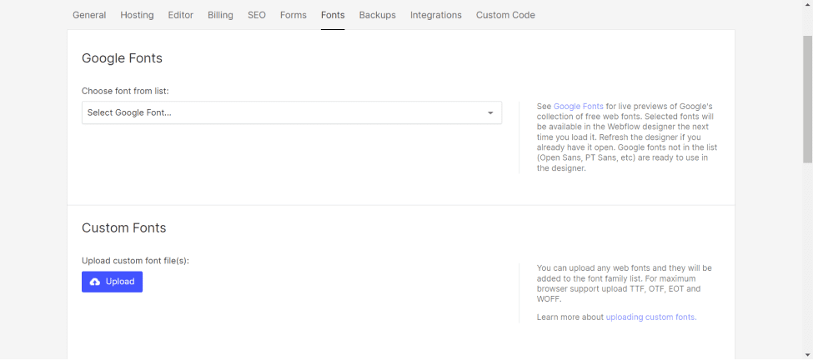The height and width of the screenshot is (360, 813).
Task: Open the Forms tab
Action: pyautogui.click(x=294, y=15)
